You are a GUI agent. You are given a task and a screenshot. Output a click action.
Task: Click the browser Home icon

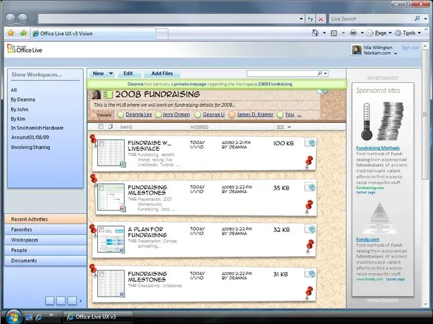coord(315,33)
